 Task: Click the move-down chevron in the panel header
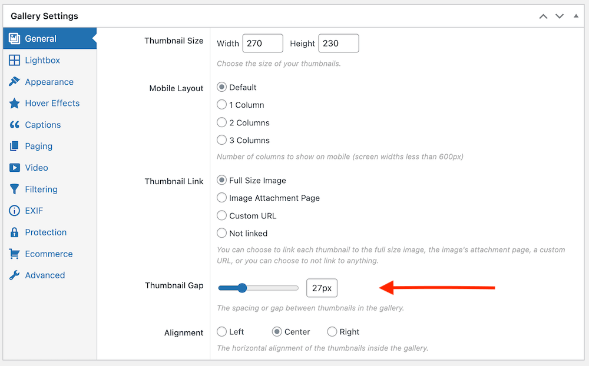tap(560, 16)
